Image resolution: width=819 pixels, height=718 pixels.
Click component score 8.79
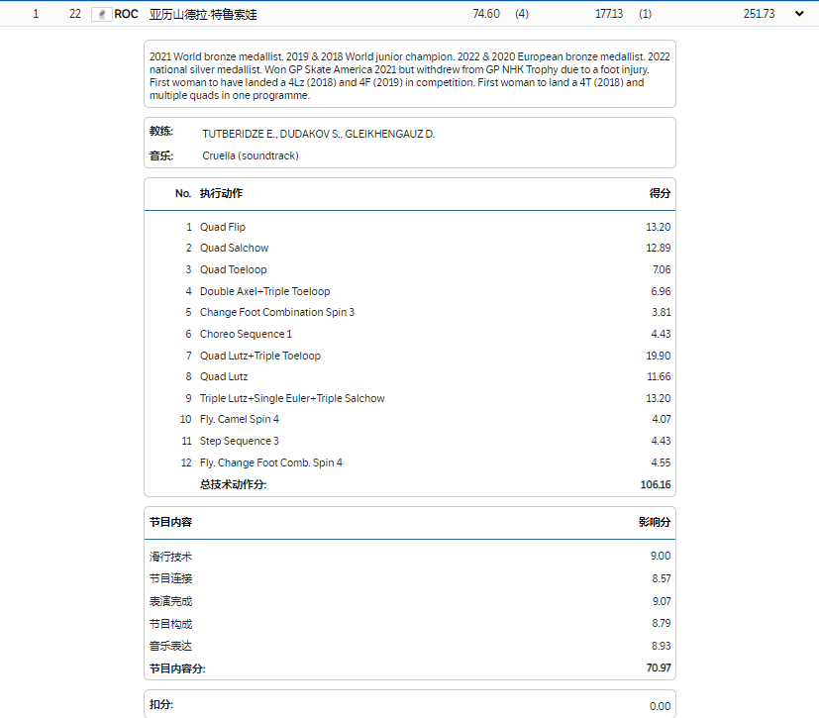pos(662,624)
